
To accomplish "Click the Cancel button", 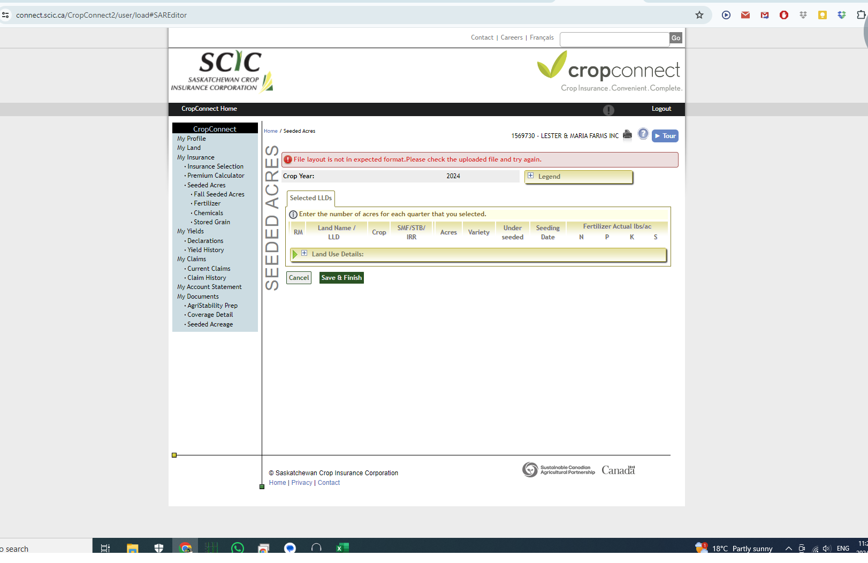I will 299,278.
